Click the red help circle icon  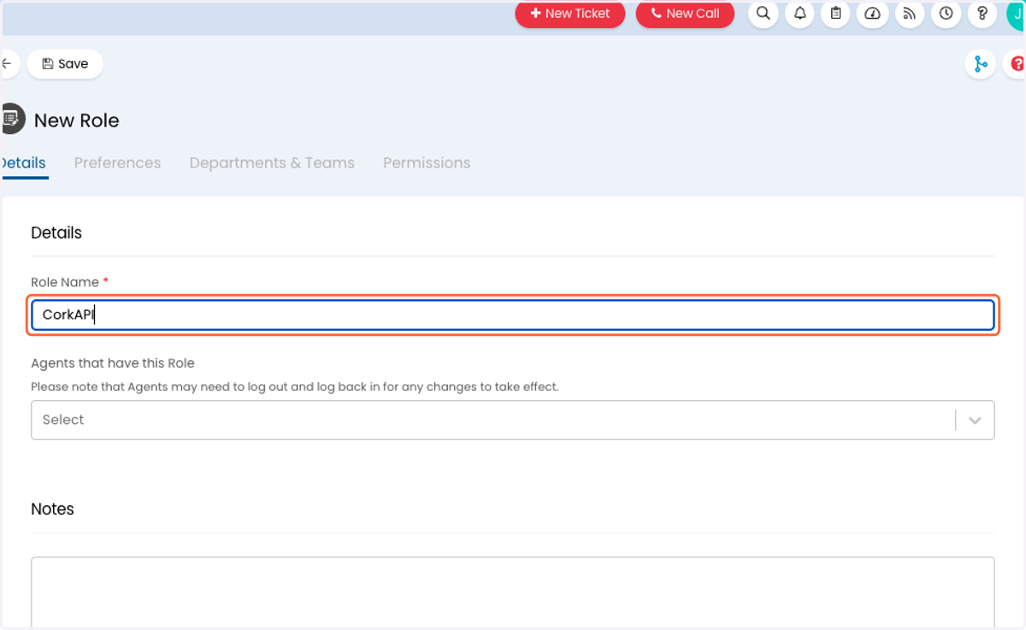1016,64
